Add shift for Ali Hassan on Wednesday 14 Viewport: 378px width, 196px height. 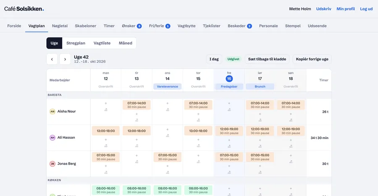coord(167,130)
